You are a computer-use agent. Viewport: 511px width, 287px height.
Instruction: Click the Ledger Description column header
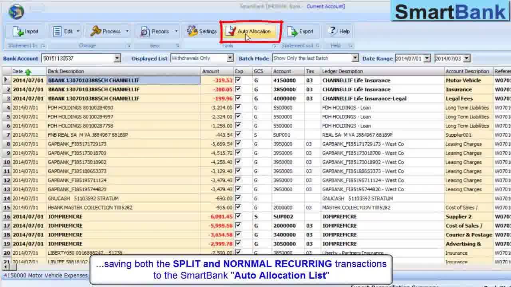point(382,71)
